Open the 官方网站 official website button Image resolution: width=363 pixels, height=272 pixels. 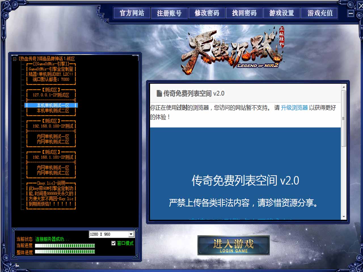pyautogui.click(x=132, y=13)
